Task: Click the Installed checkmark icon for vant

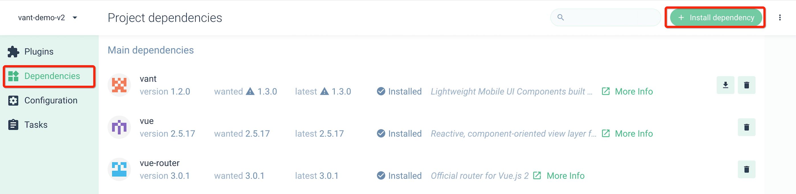Action: pyautogui.click(x=381, y=91)
